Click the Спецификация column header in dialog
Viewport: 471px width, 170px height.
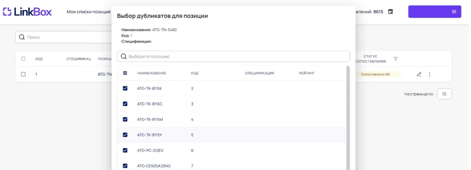click(259, 73)
